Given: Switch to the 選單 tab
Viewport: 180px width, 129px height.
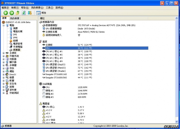Looking at the screenshot, I should (x=4, y=18).
